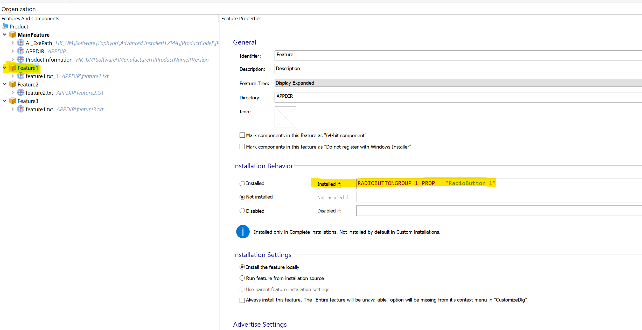Click the ProductInformation component icon
642x330 pixels.
point(21,59)
